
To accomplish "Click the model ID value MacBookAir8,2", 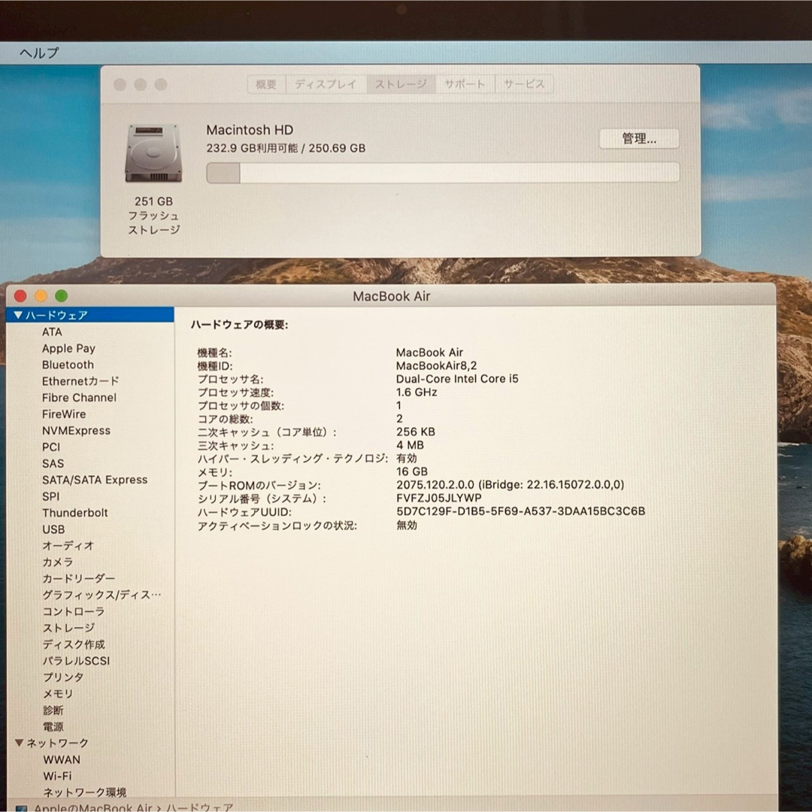I will 436,365.
